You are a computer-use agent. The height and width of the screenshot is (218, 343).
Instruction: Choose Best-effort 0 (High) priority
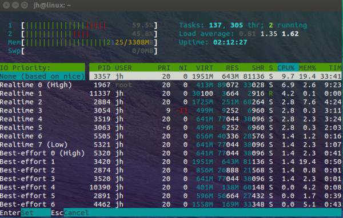click(x=42, y=153)
